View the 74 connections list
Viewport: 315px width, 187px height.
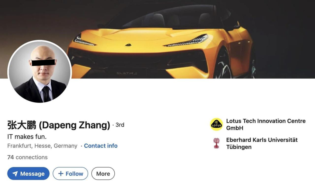coord(27,157)
